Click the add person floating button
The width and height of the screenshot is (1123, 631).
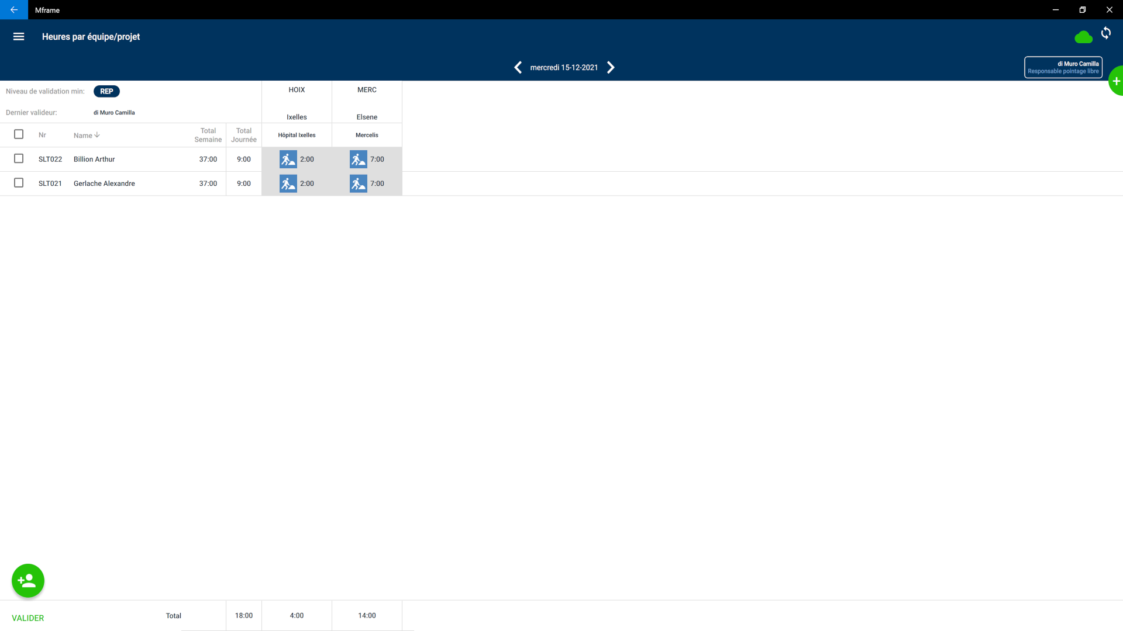[28, 580]
